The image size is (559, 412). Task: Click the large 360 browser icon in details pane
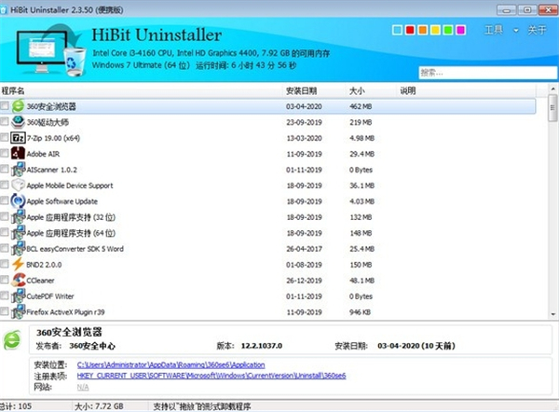pyautogui.click(x=12, y=340)
